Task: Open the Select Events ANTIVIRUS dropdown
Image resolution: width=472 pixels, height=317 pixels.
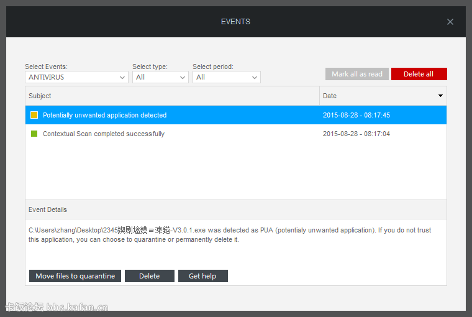Action: pyautogui.click(x=76, y=77)
